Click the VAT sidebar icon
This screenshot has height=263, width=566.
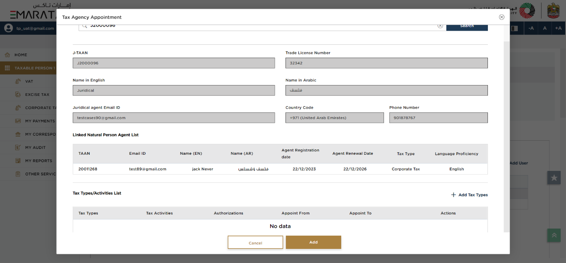click(18, 81)
